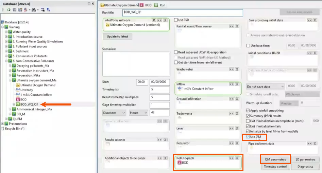Image resolution: width=322 pixels, height=173 pixels.
Task: Select DO_M in the tree
Action: pyautogui.click(x=21, y=114)
